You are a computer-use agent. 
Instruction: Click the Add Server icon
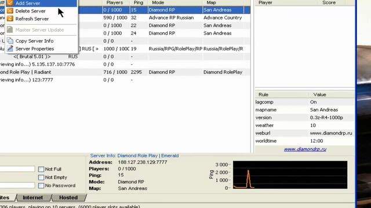click(10, 3)
